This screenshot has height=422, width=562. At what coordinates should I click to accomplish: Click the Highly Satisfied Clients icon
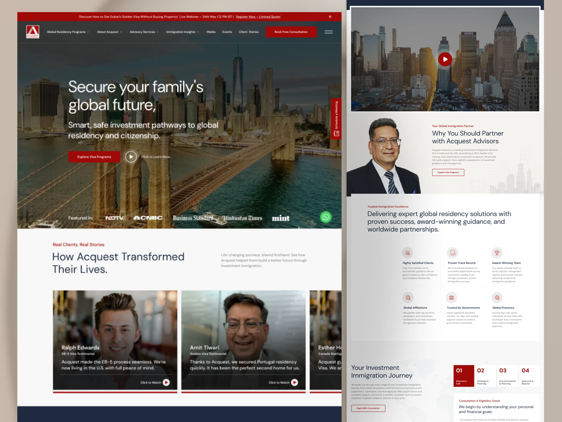(408, 253)
